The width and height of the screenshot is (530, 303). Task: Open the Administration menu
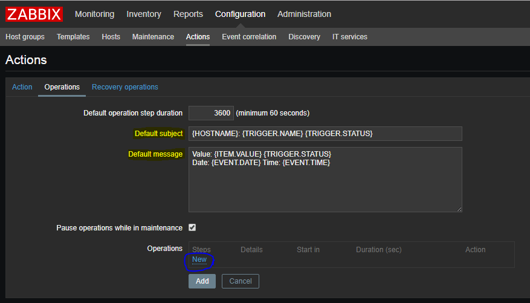coord(304,14)
